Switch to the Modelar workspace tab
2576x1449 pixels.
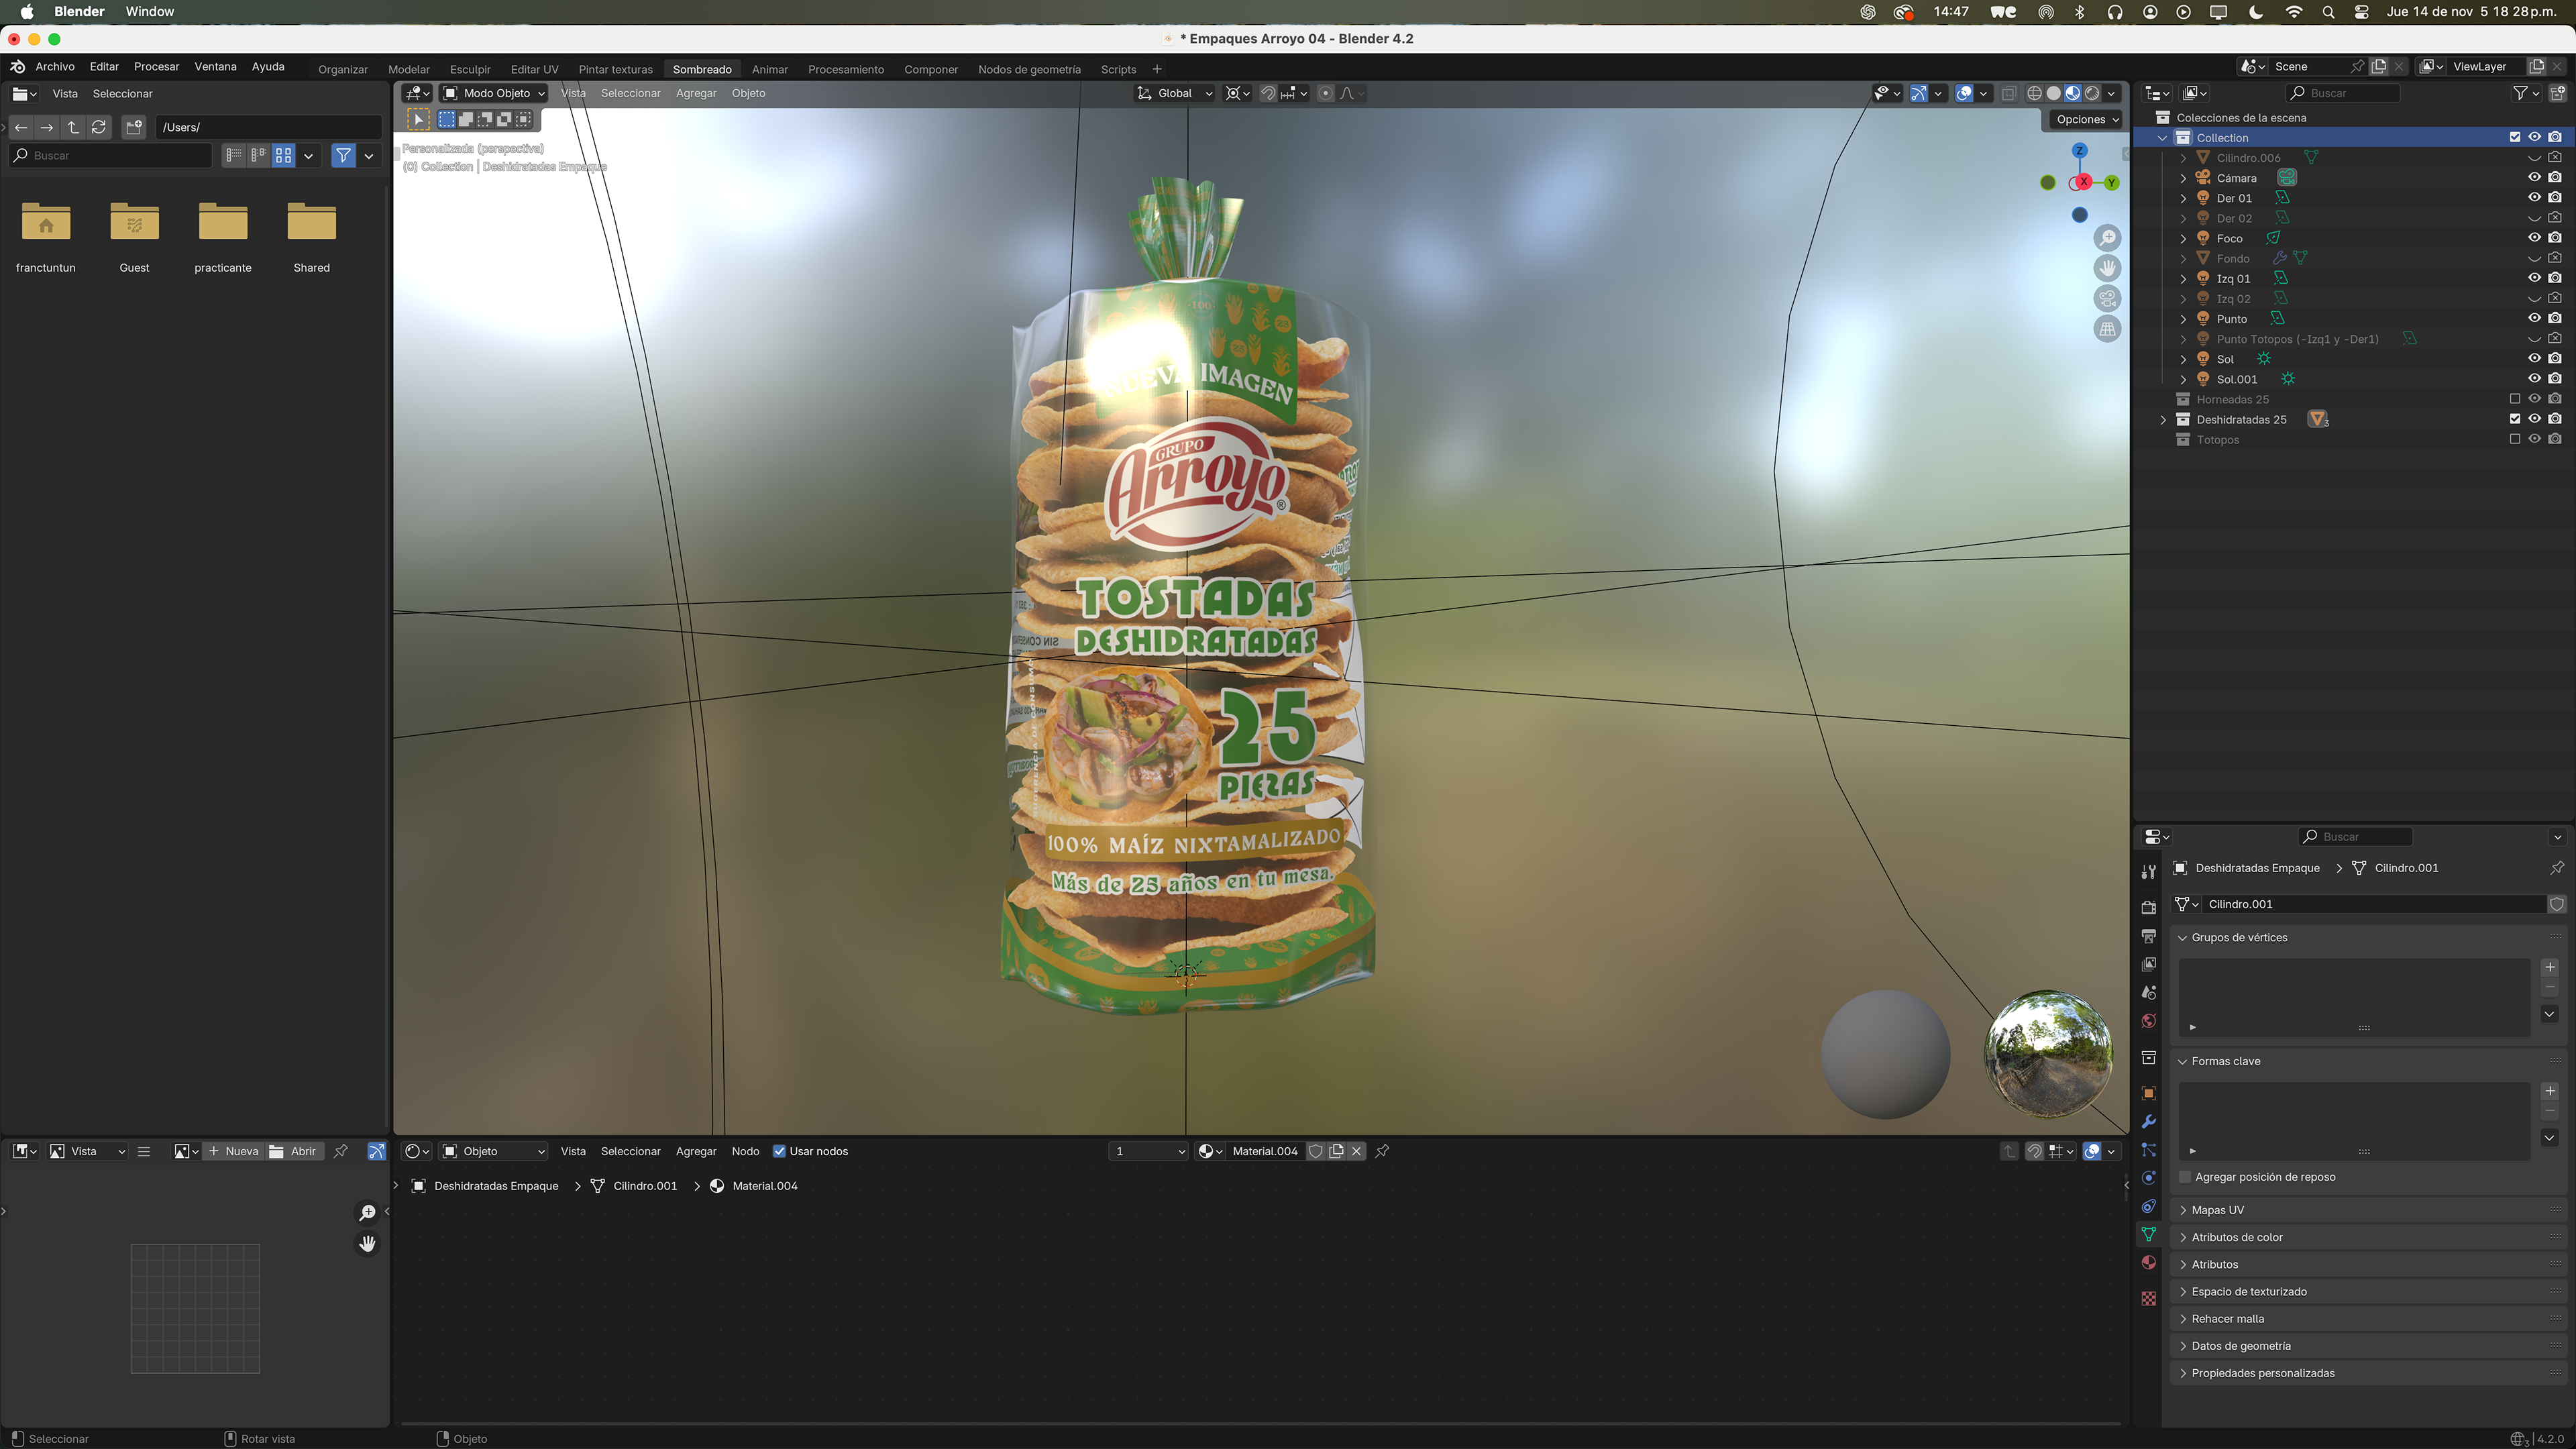[408, 69]
